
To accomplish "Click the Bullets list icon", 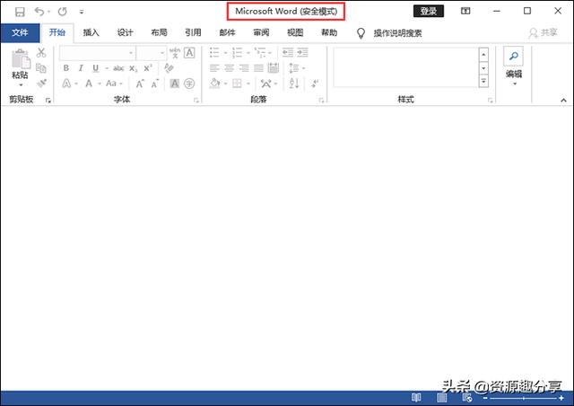I will coord(214,53).
